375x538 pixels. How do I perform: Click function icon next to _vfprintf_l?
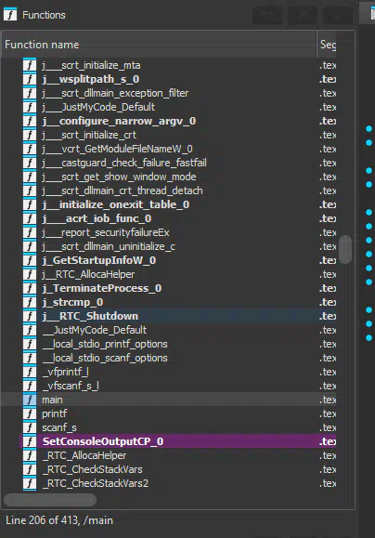[x=30, y=372]
